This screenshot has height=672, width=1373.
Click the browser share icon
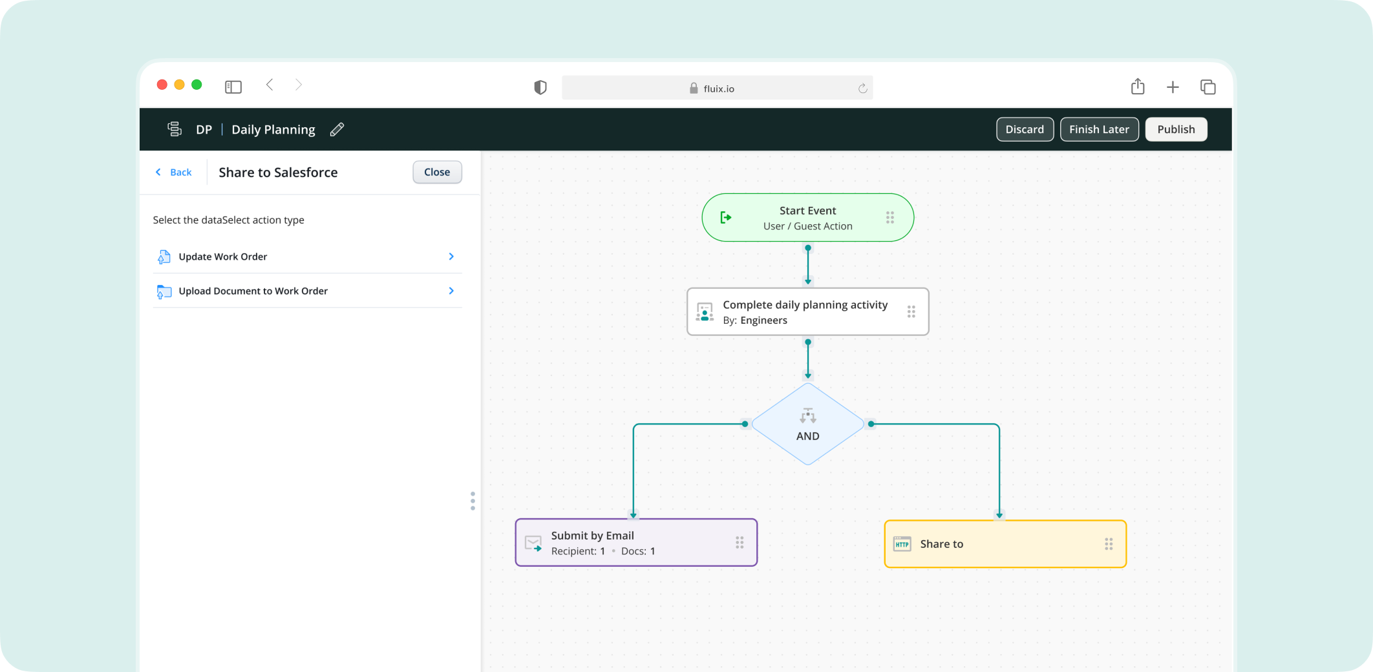pyautogui.click(x=1138, y=87)
